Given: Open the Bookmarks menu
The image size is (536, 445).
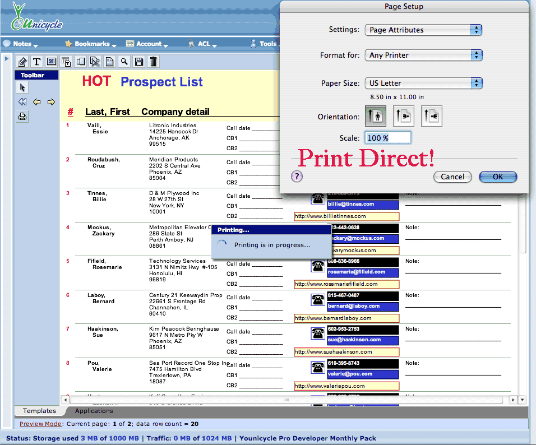Looking at the screenshot, I should tap(91, 44).
